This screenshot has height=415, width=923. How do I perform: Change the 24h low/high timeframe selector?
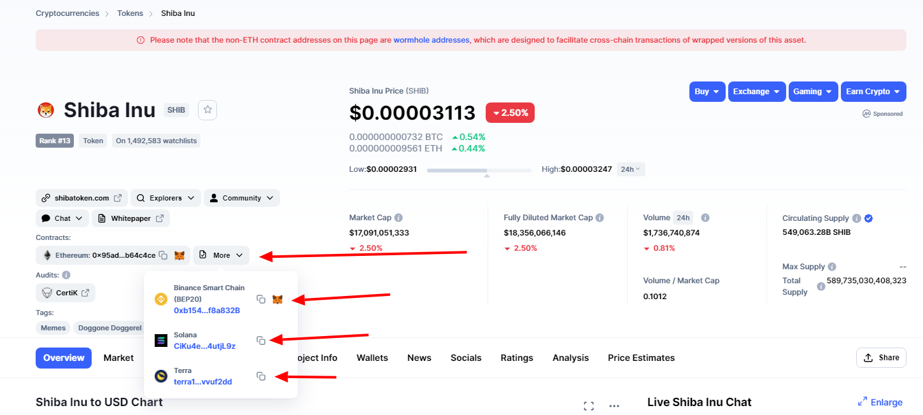pyautogui.click(x=631, y=169)
